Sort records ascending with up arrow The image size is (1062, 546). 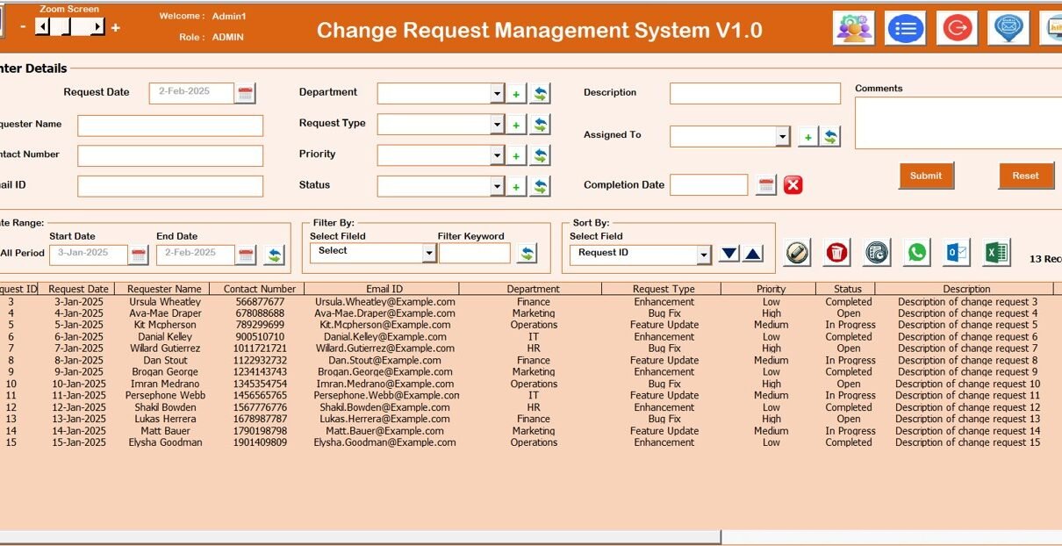[x=753, y=255]
